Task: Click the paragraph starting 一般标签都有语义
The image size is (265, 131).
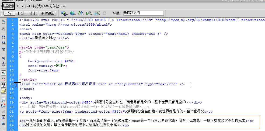Action: tap(137, 121)
